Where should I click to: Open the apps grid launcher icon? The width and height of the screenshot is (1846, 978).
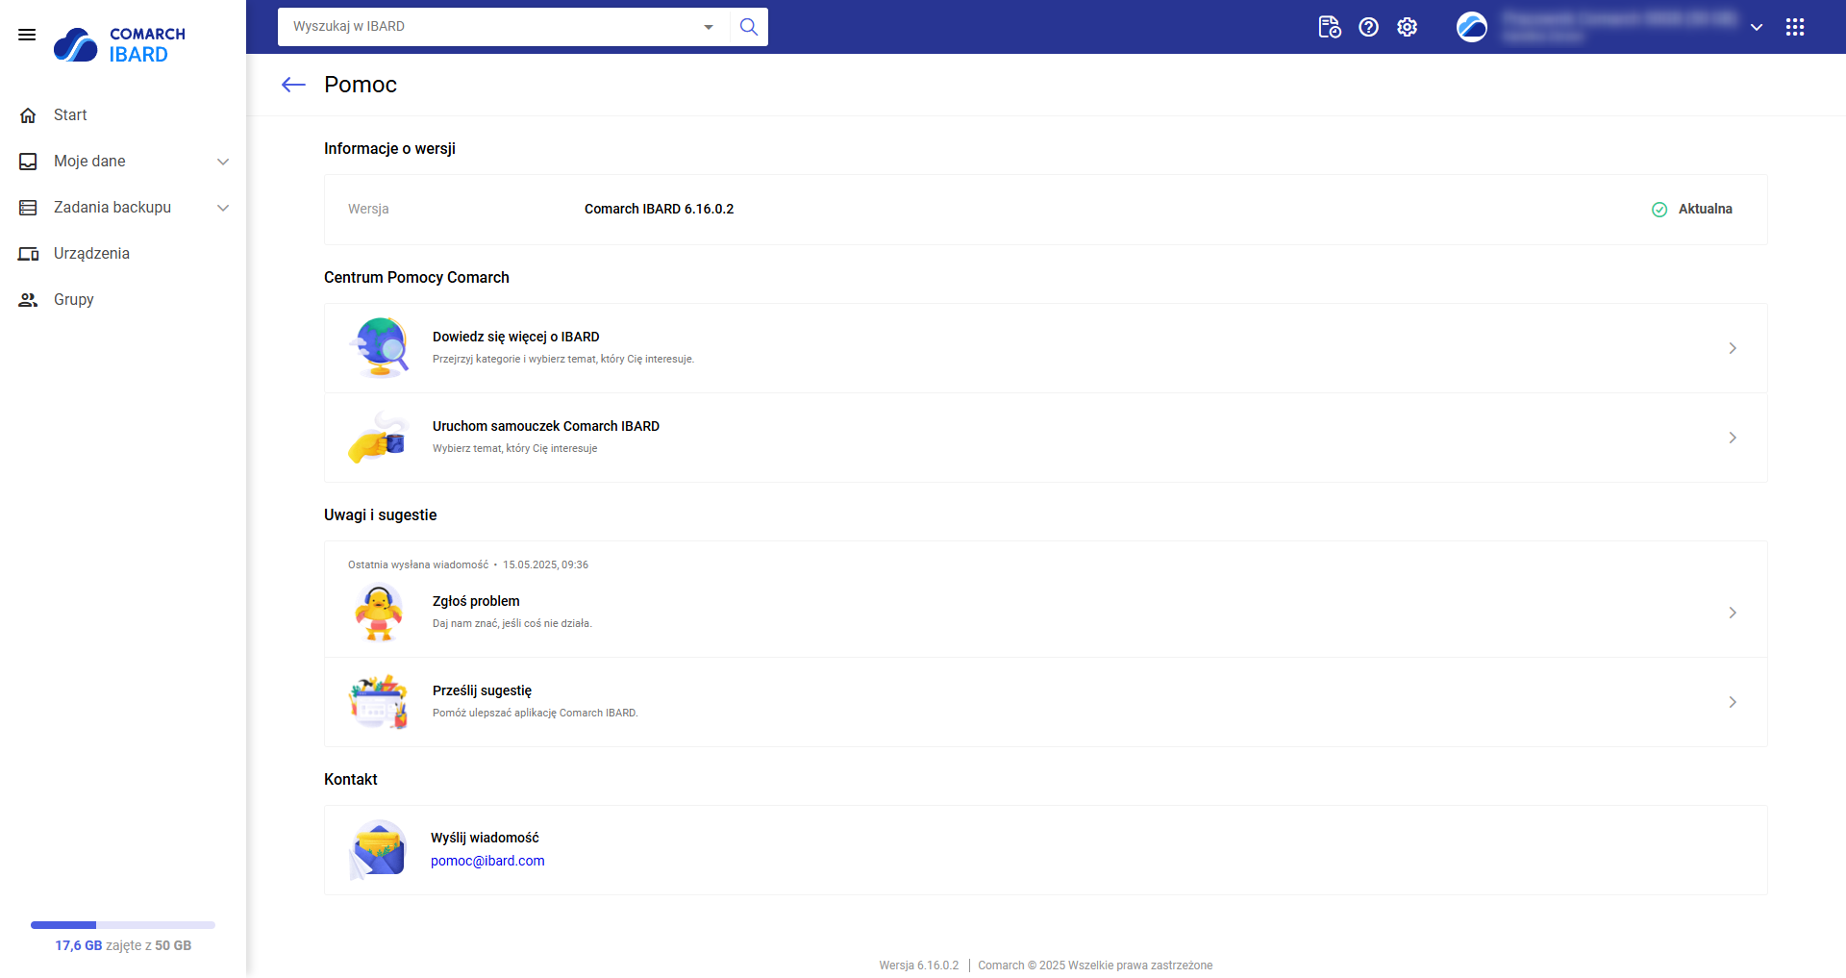click(1795, 27)
